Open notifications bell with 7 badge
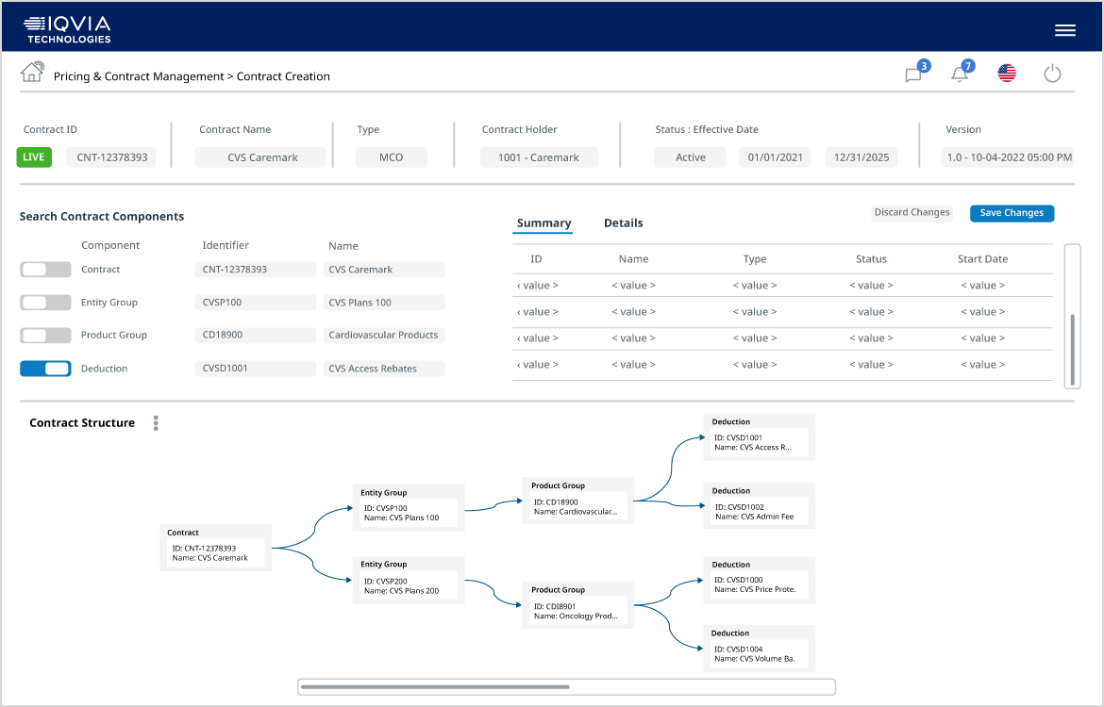The width and height of the screenshot is (1104, 707). 962,72
